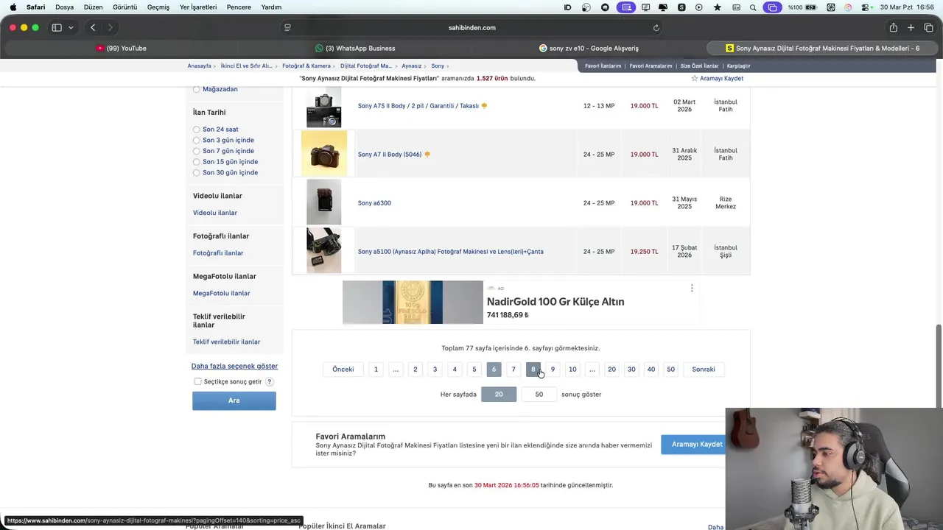
Task: Click the page reader icon in the address bar
Action: tap(287, 28)
